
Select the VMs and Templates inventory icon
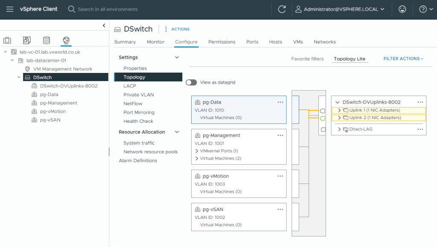click(27, 41)
